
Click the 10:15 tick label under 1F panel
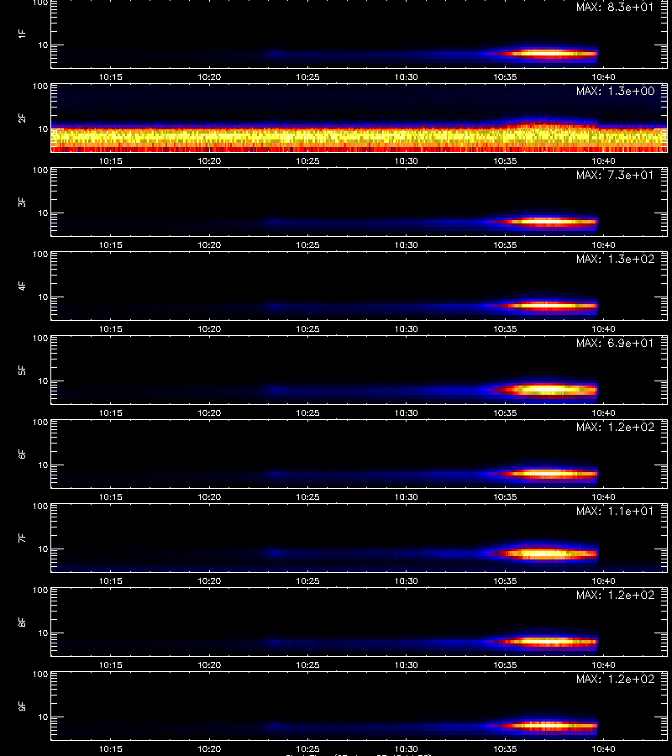tap(110, 76)
